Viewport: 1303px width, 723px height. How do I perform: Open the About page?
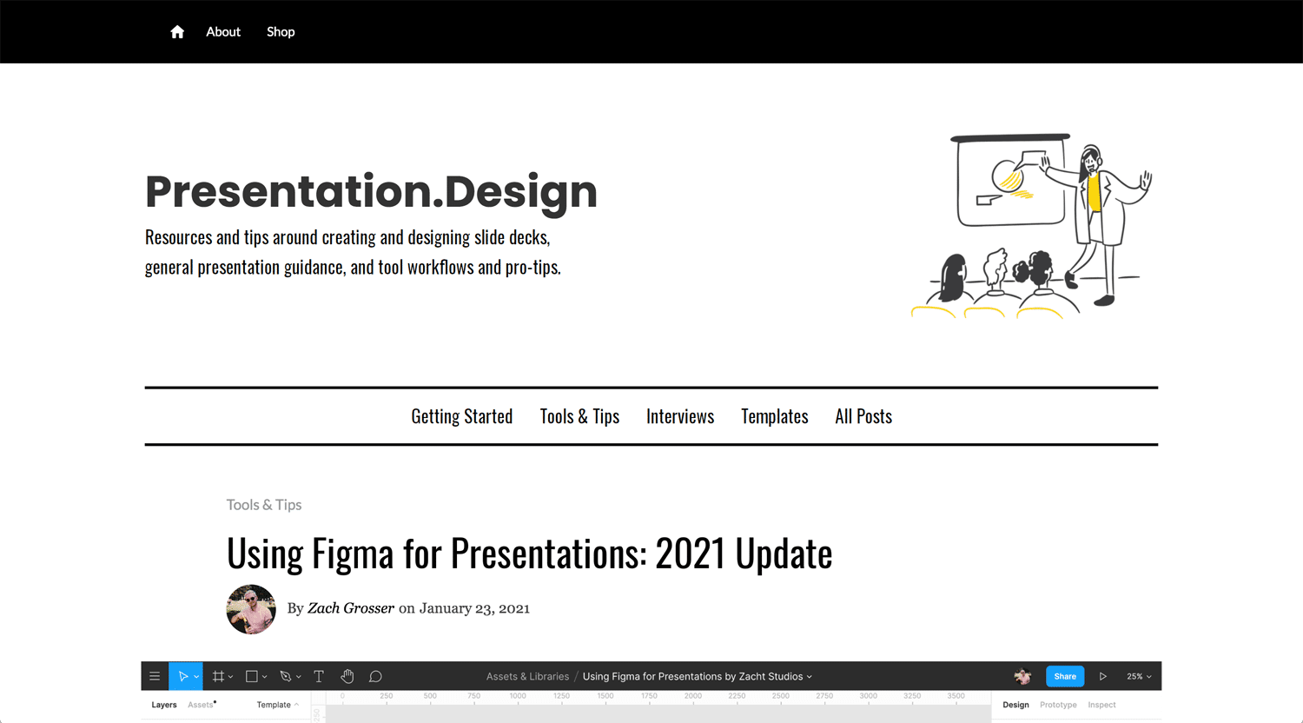[x=223, y=31]
